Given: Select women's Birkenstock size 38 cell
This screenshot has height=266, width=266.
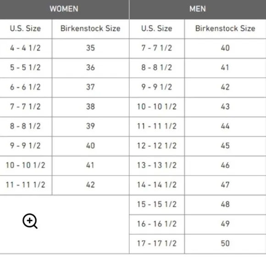Looking at the screenshot, I should 91,107.
